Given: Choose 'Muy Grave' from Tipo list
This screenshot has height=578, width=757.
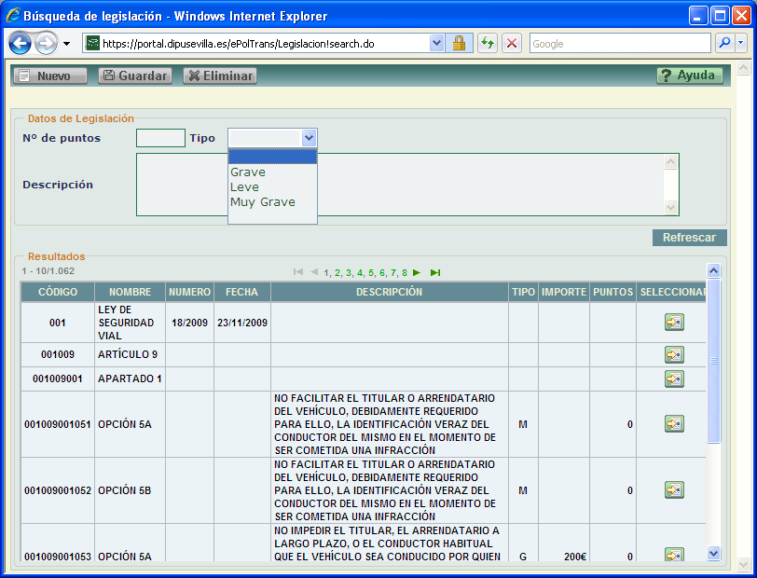Looking at the screenshot, I should [x=263, y=202].
